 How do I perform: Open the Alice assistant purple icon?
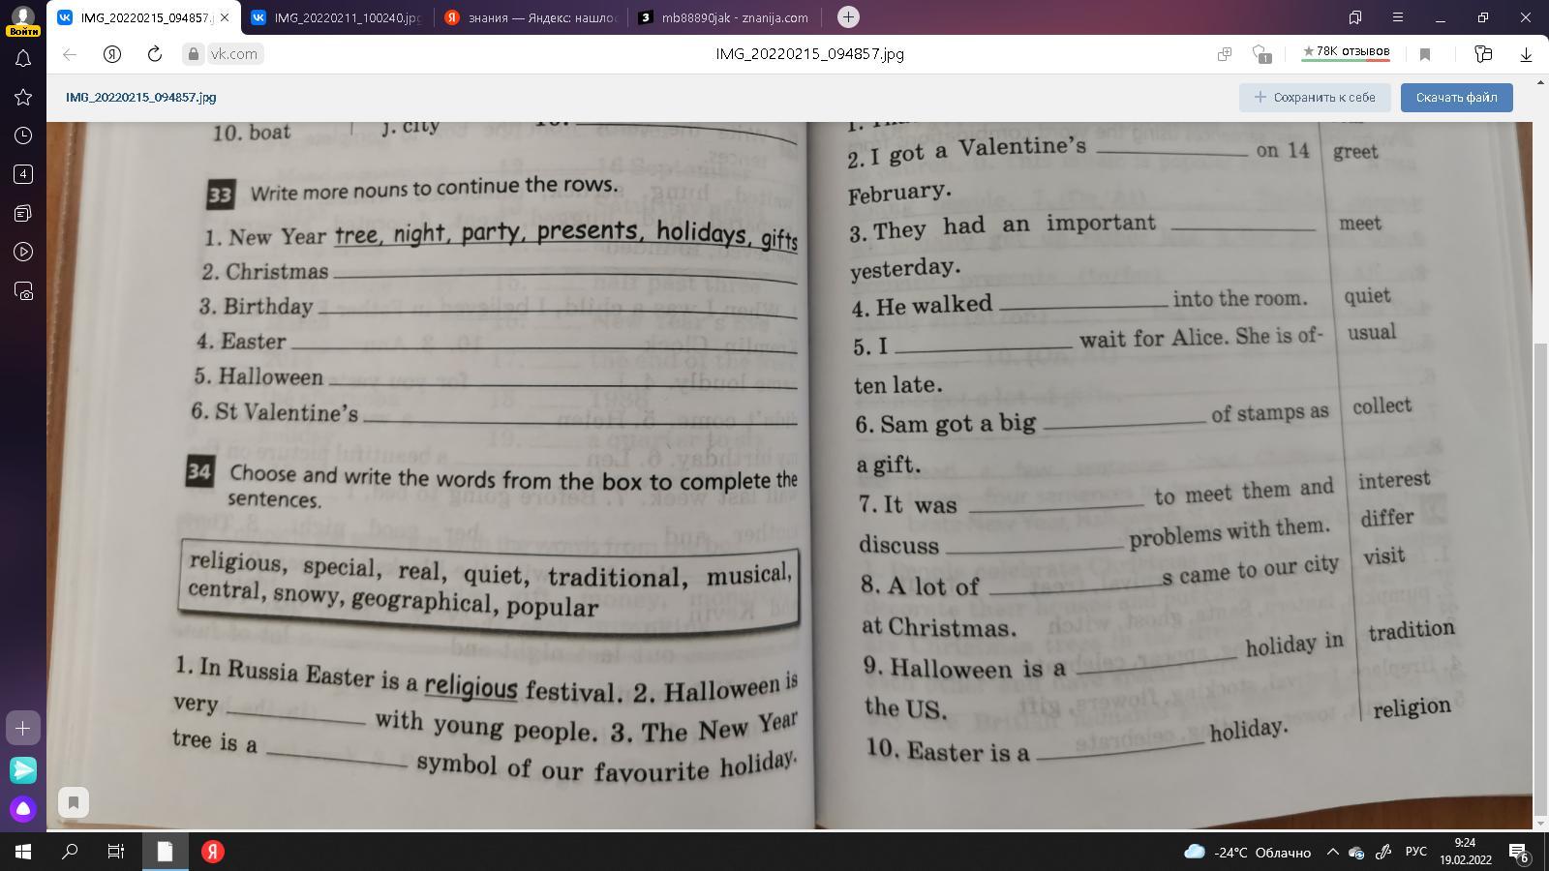[x=23, y=808]
